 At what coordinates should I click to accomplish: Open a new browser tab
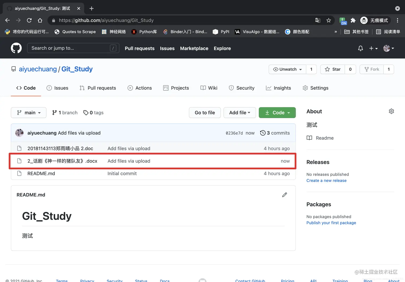(92, 9)
